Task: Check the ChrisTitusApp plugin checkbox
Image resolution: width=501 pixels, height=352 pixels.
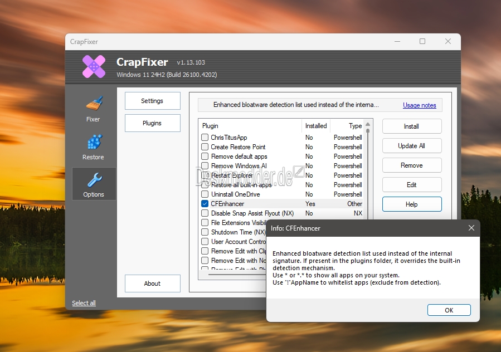Action: [x=205, y=138]
